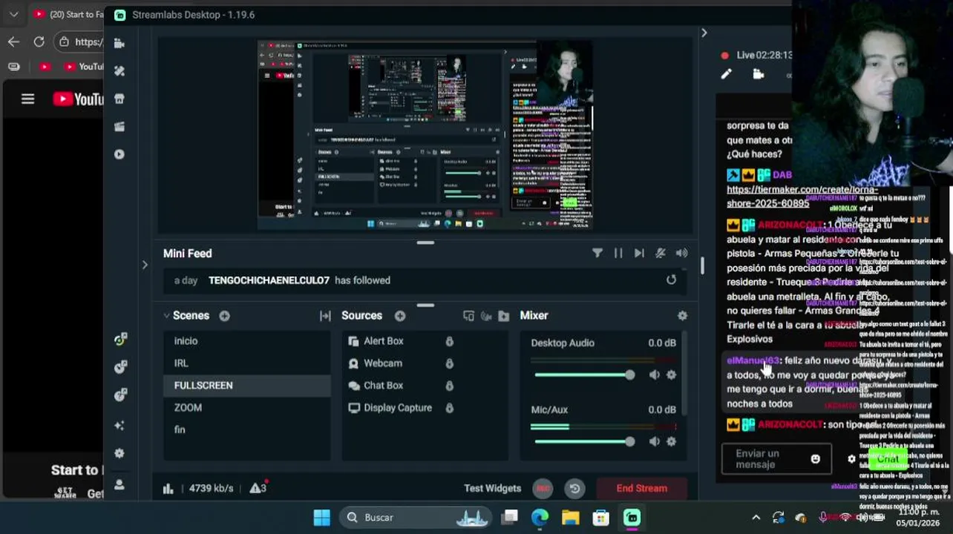
Task: Click Test Widgets
Action: (492, 488)
